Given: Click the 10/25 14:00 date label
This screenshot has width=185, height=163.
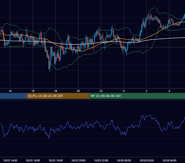Looking at the screenshot, I should click(10, 160).
